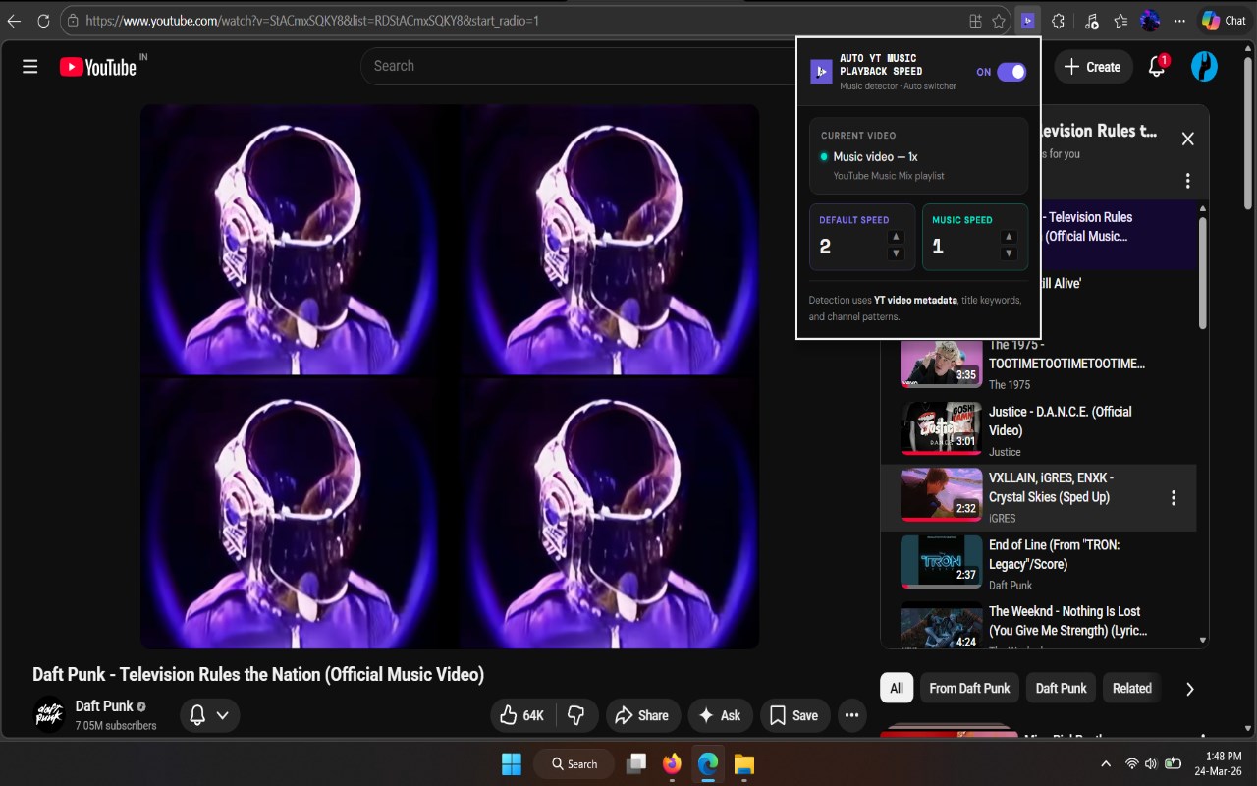
Task: Click the Default Speed number field
Action: (x=850, y=247)
